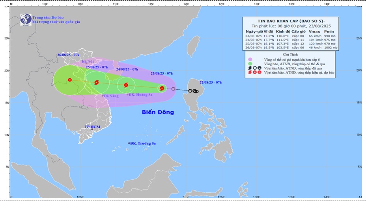The width and height of the screenshot is (366, 201).
Task: Click the green circle swatch in the legend
Action: (250, 63)
